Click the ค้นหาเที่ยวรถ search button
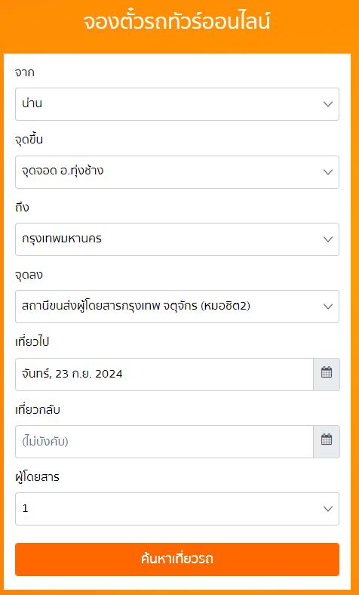This screenshot has height=595, width=359. [x=177, y=560]
